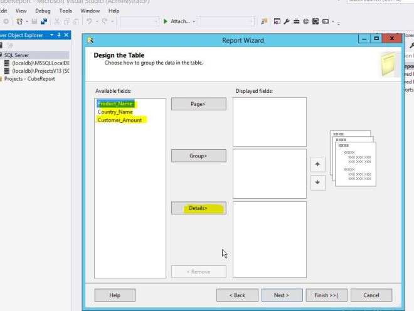This screenshot has width=414, height=311.
Task: Open the Tools menu
Action: [x=65, y=11]
